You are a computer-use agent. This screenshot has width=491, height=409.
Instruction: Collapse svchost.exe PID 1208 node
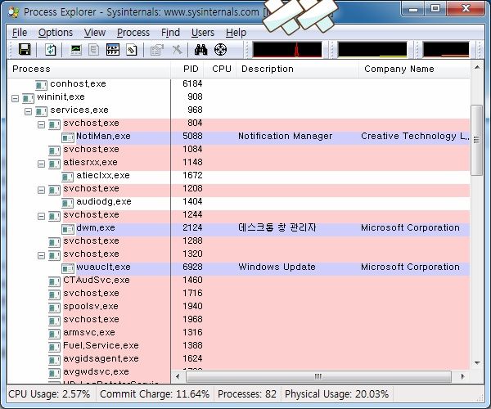(x=41, y=190)
